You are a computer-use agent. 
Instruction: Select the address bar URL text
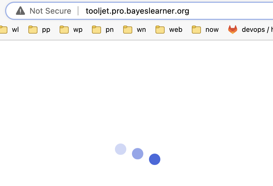coord(137,11)
